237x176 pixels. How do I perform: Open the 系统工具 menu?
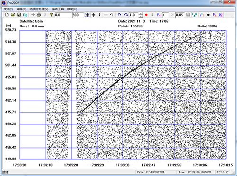(58, 9)
